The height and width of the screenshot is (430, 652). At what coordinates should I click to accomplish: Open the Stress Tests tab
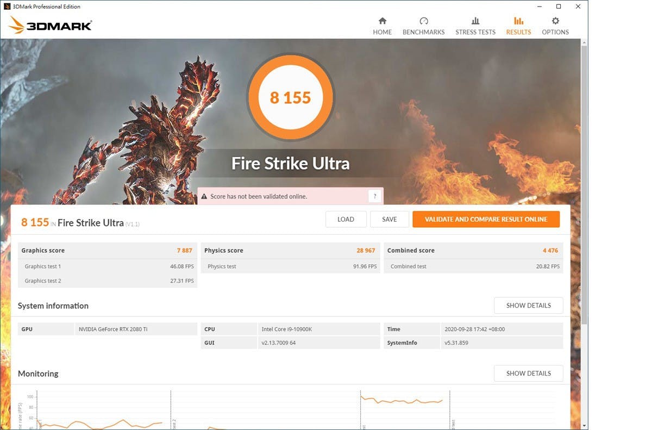(475, 26)
